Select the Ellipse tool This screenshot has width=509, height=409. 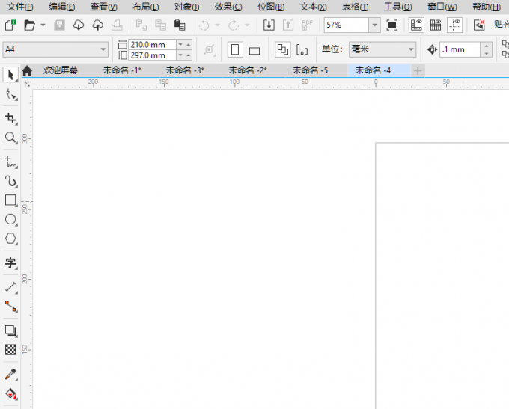click(x=11, y=219)
